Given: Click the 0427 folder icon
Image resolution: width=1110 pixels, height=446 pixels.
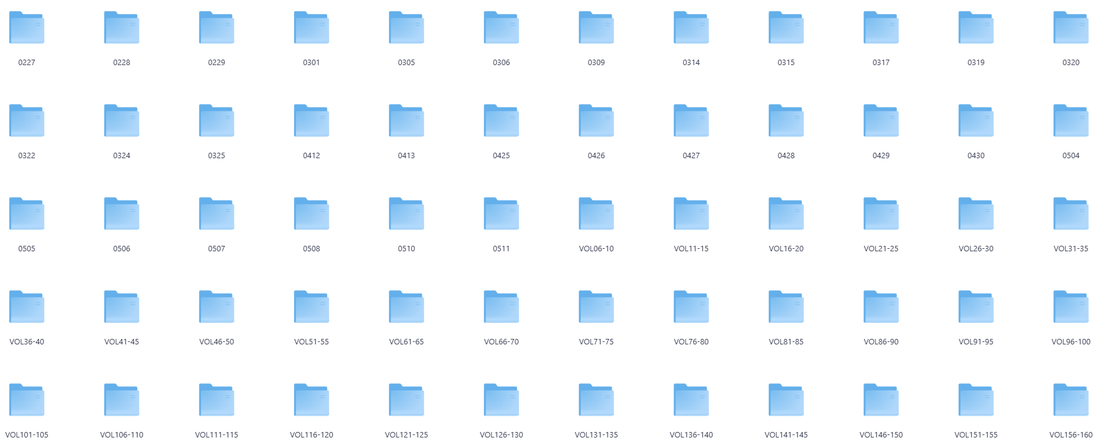Looking at the screenshot, I should 691,120.
